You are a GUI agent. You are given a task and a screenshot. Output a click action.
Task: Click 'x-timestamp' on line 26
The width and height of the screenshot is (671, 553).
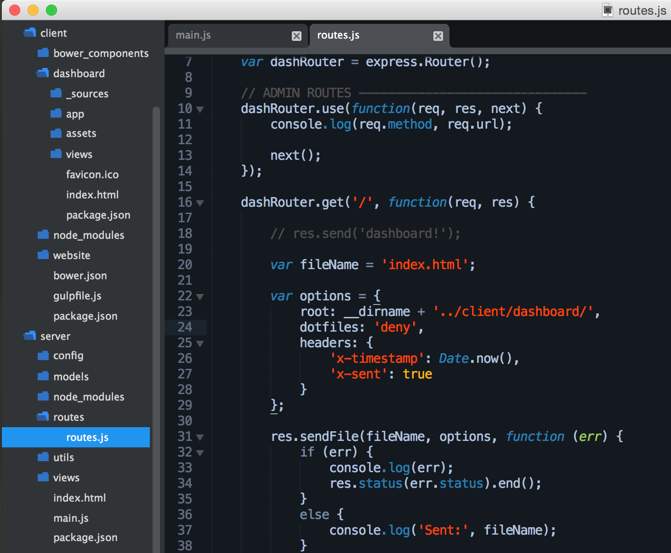click(x=377, y=358)
